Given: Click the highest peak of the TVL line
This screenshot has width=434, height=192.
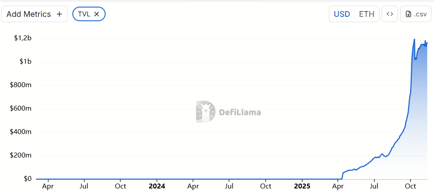Looking at the screenshot, I should tap(414, 39).
